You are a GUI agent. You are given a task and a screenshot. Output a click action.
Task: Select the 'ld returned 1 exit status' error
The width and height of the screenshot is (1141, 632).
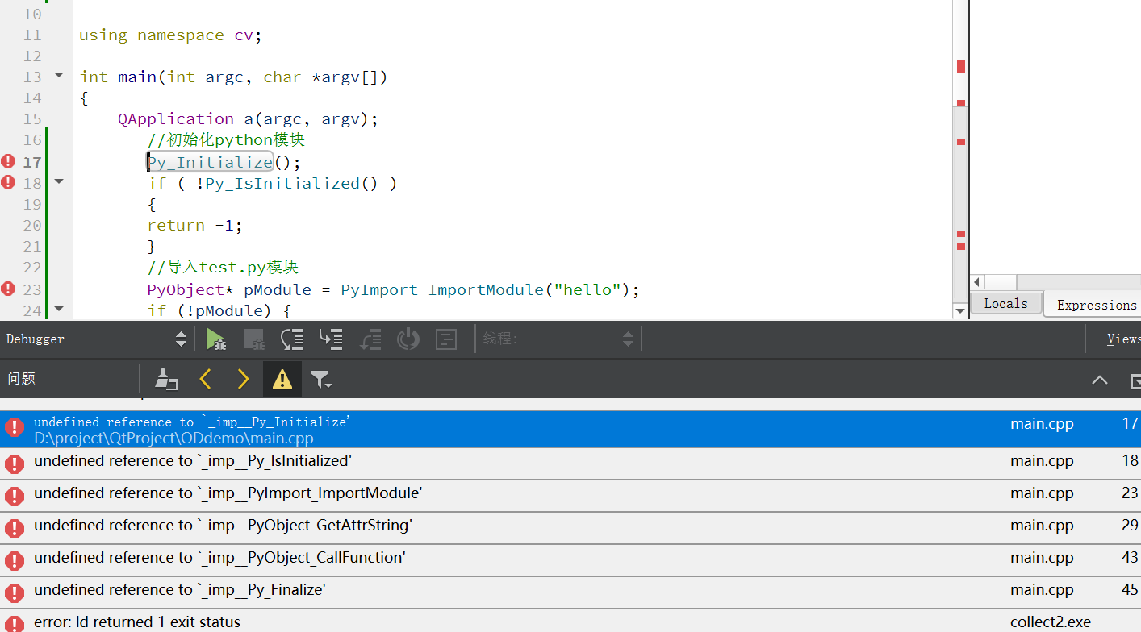tap(570, 622)
